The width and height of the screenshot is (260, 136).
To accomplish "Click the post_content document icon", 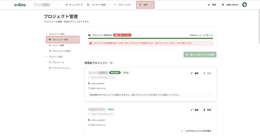I will (89, 83).
